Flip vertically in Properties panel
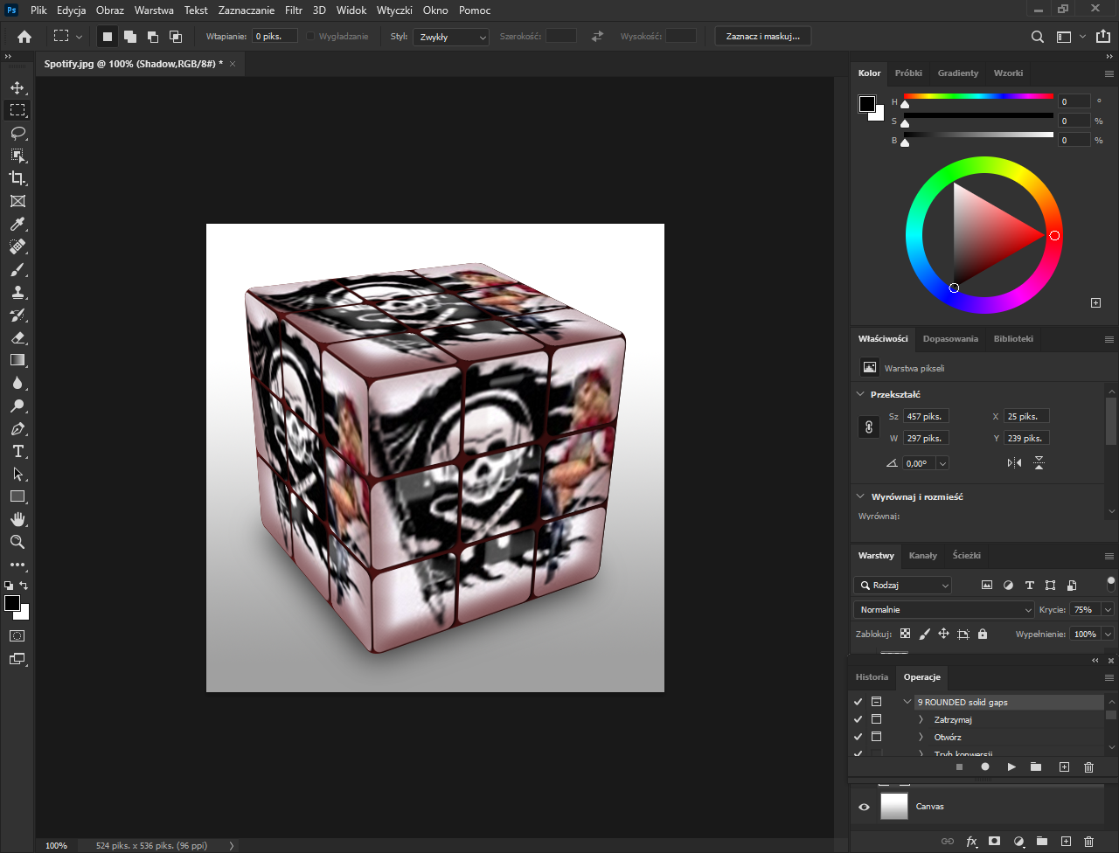Image resolution: width=1119 pixels, height=853 pixels. pos(1039,463)
